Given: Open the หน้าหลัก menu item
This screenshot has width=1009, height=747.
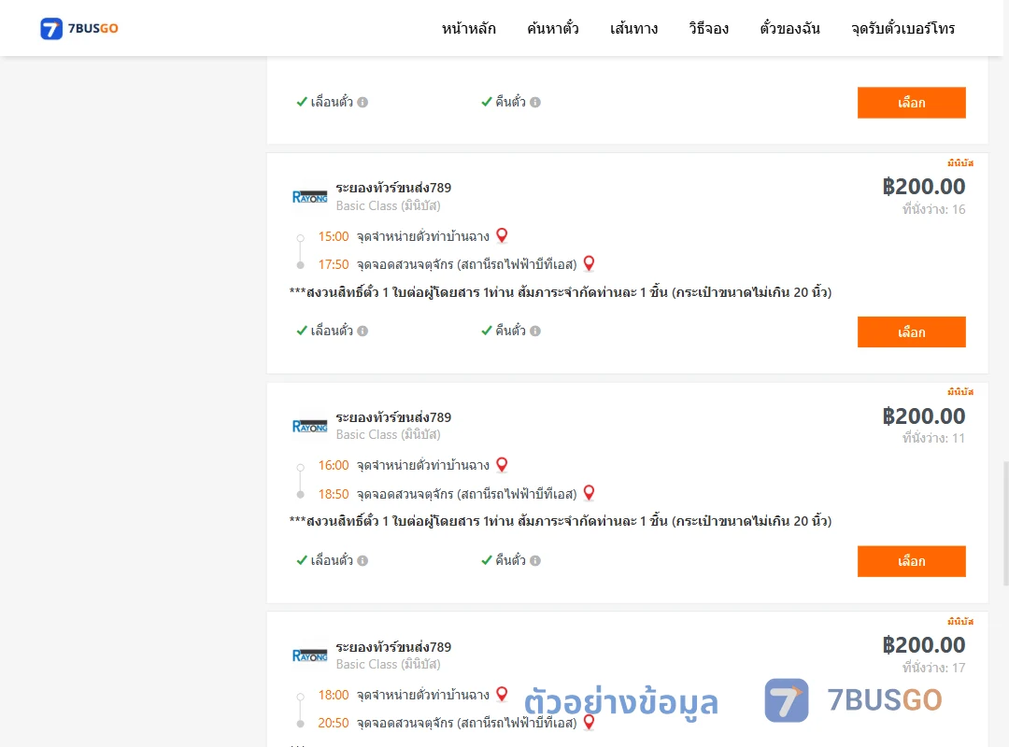Looking at the screenshot, I should point(468,28).
